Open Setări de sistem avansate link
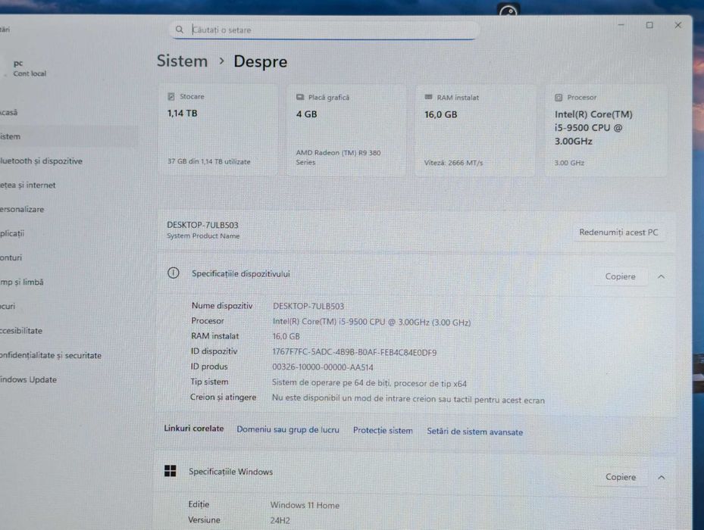This screenshot has width=704, height=530. (474, 432)
